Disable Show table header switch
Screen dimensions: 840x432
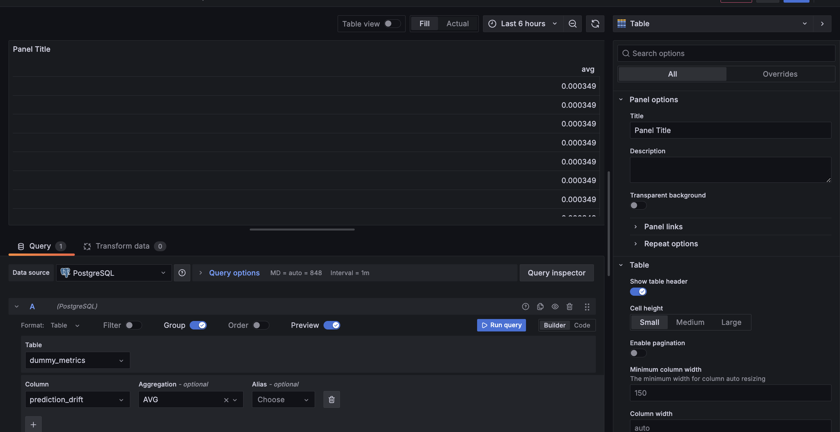coord(638,291)
